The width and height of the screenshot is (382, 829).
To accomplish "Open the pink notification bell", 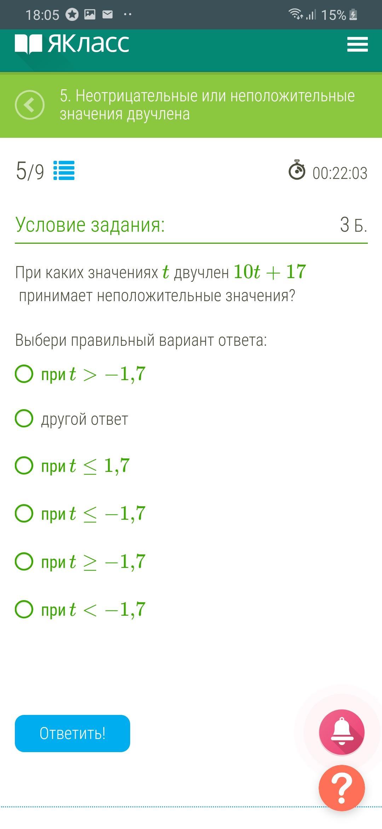I will coord(341,732).
